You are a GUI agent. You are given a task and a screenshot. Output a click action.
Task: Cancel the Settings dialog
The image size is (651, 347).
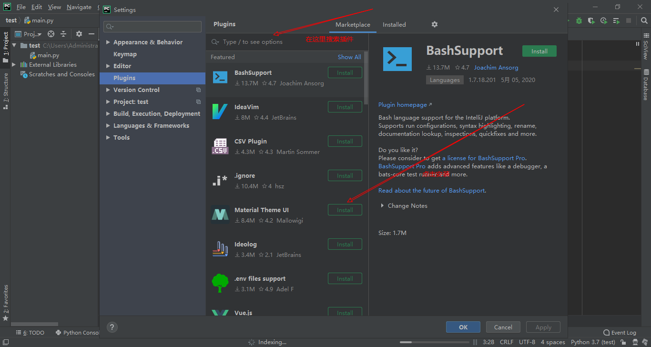503,327
